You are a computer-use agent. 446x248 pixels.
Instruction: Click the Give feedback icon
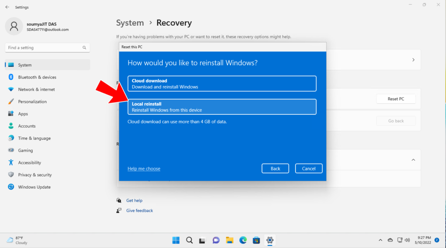[x=119, y=211]
